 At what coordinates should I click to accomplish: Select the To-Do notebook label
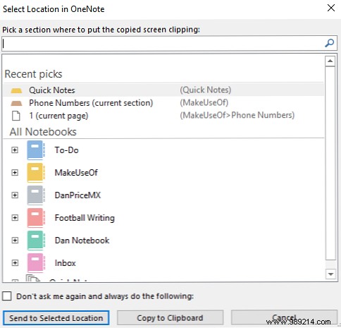click(67, 150)
